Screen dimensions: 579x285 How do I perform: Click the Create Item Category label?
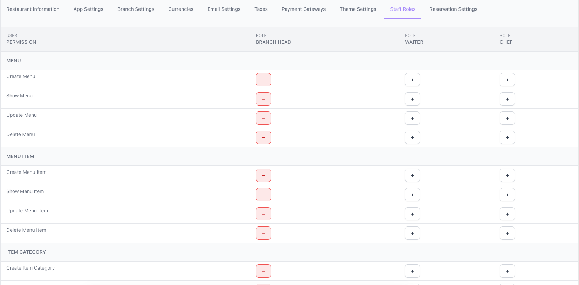click(30, 268)
